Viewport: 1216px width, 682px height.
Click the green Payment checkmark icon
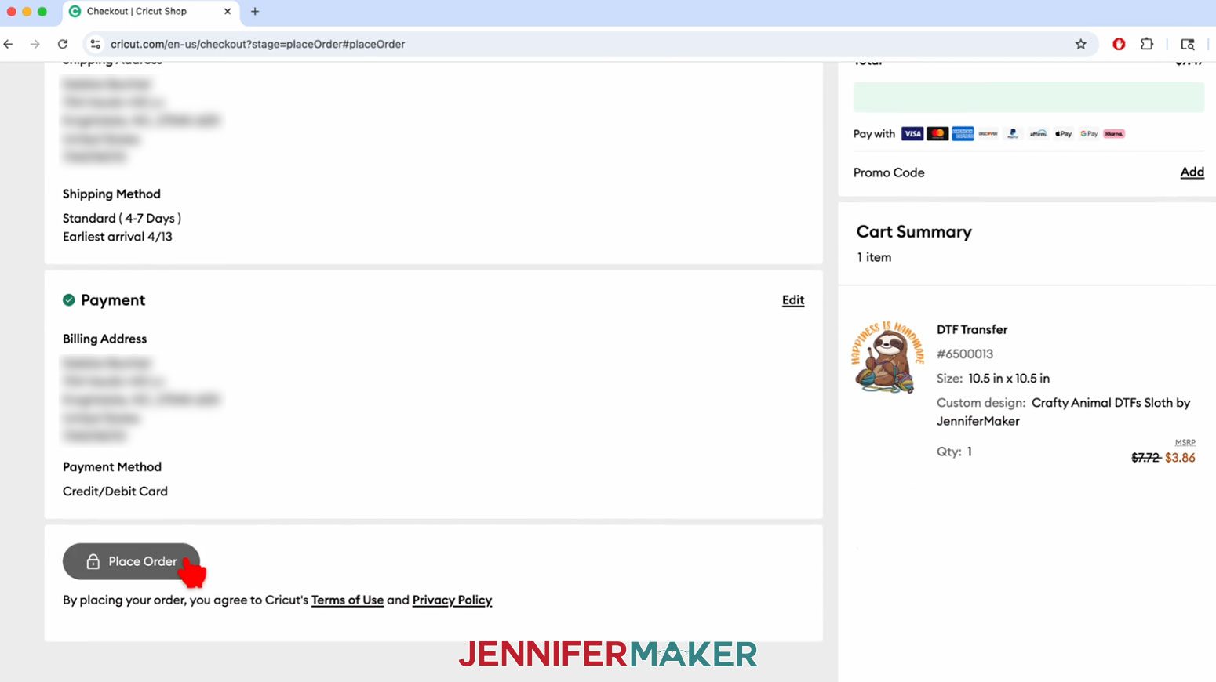[69, 299]
